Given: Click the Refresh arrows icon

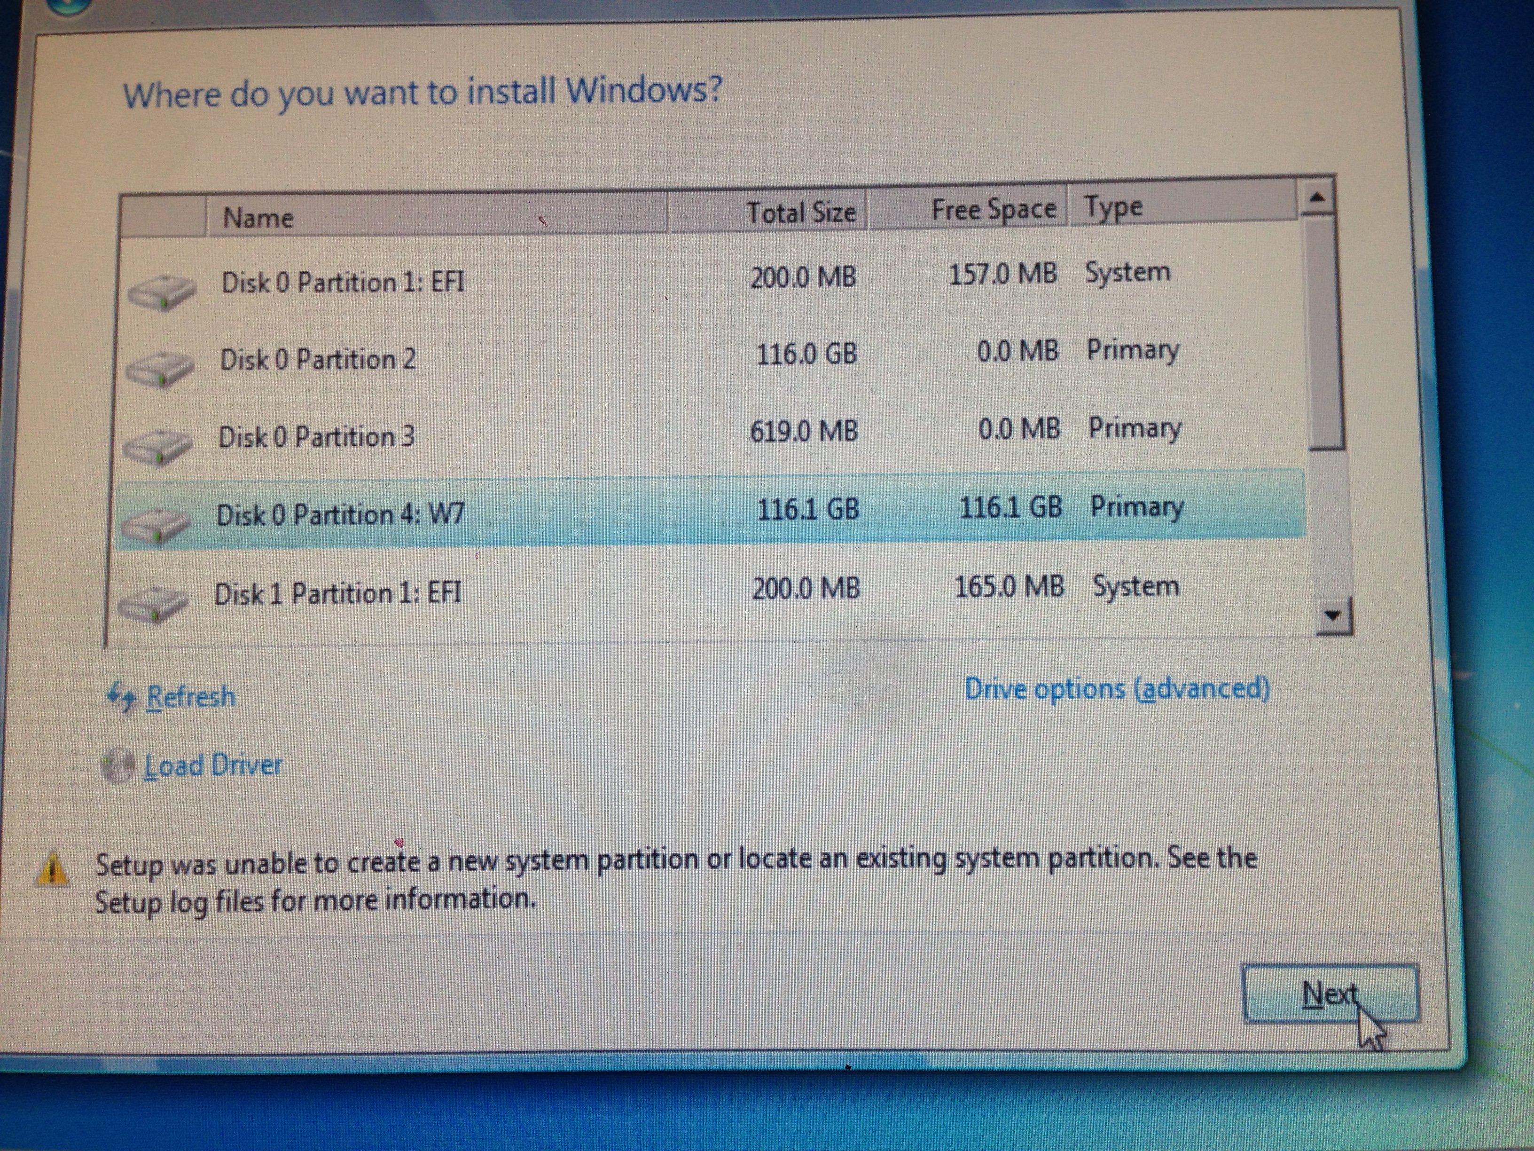Looking at the screenshot, I should (122, 696).
